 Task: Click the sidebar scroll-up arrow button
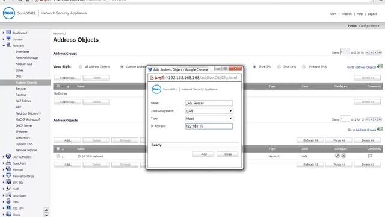point(46,210)
